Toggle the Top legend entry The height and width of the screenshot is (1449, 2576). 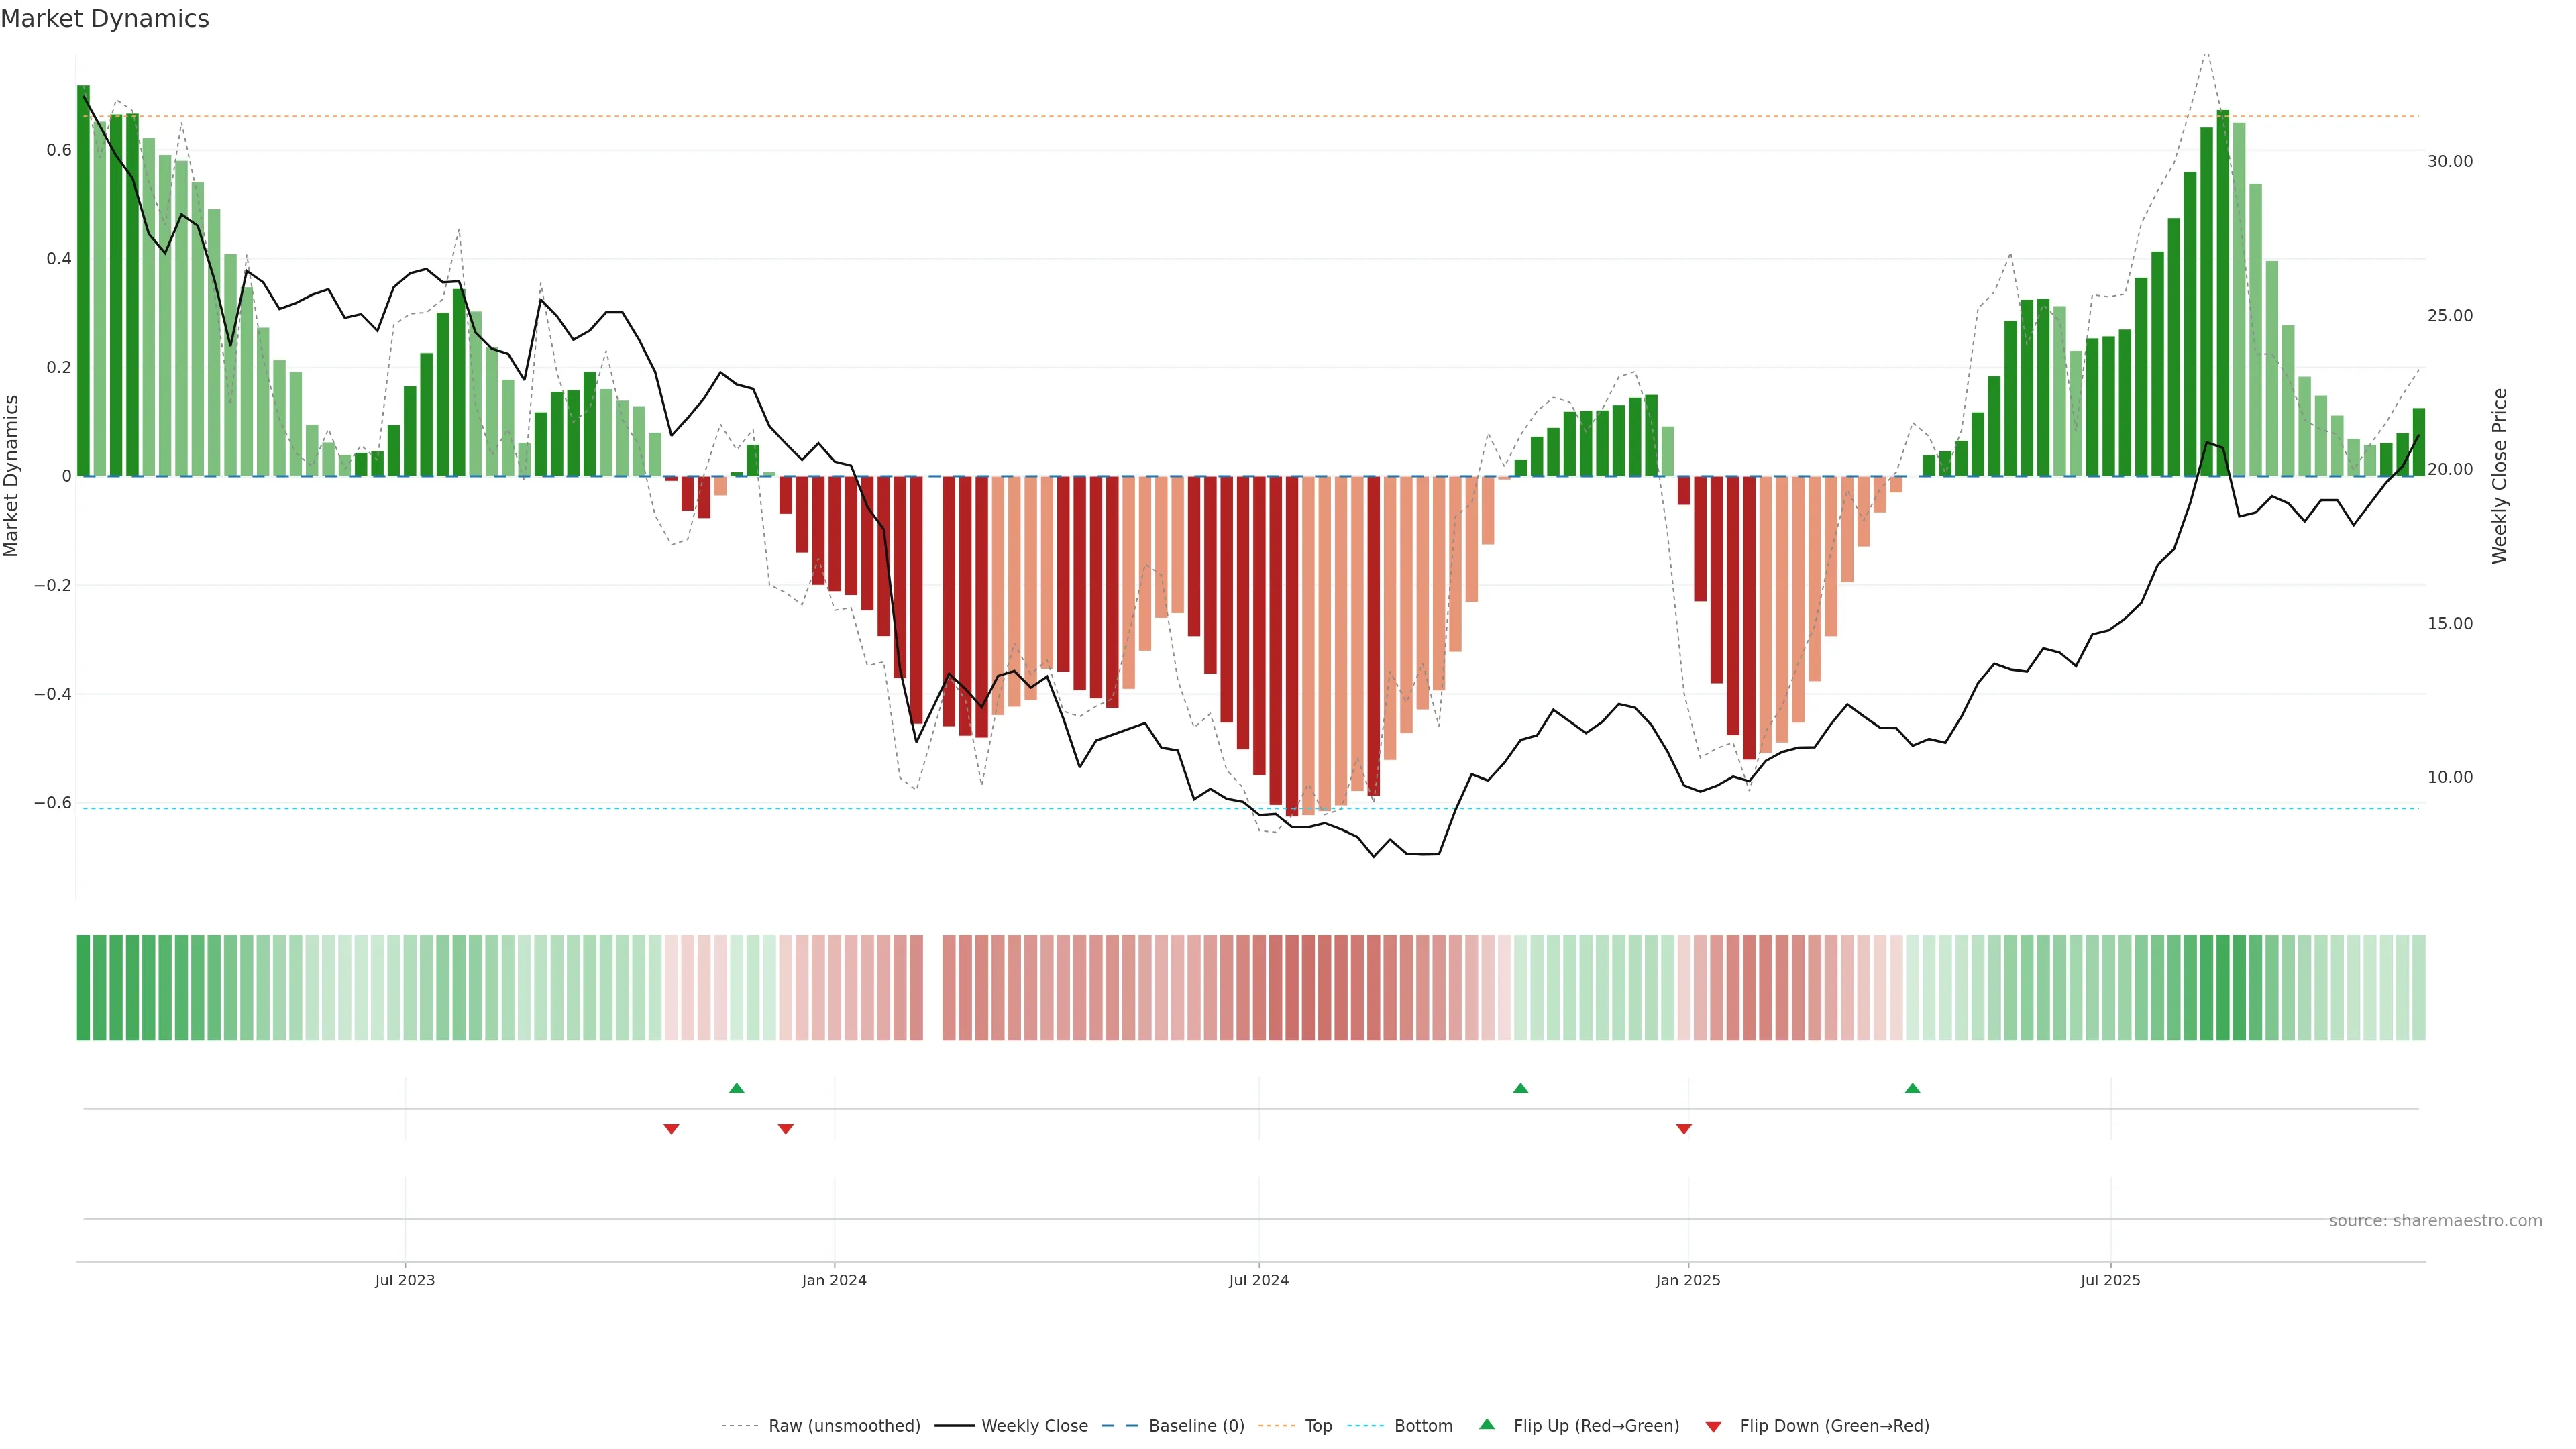coord(1318,1426)
